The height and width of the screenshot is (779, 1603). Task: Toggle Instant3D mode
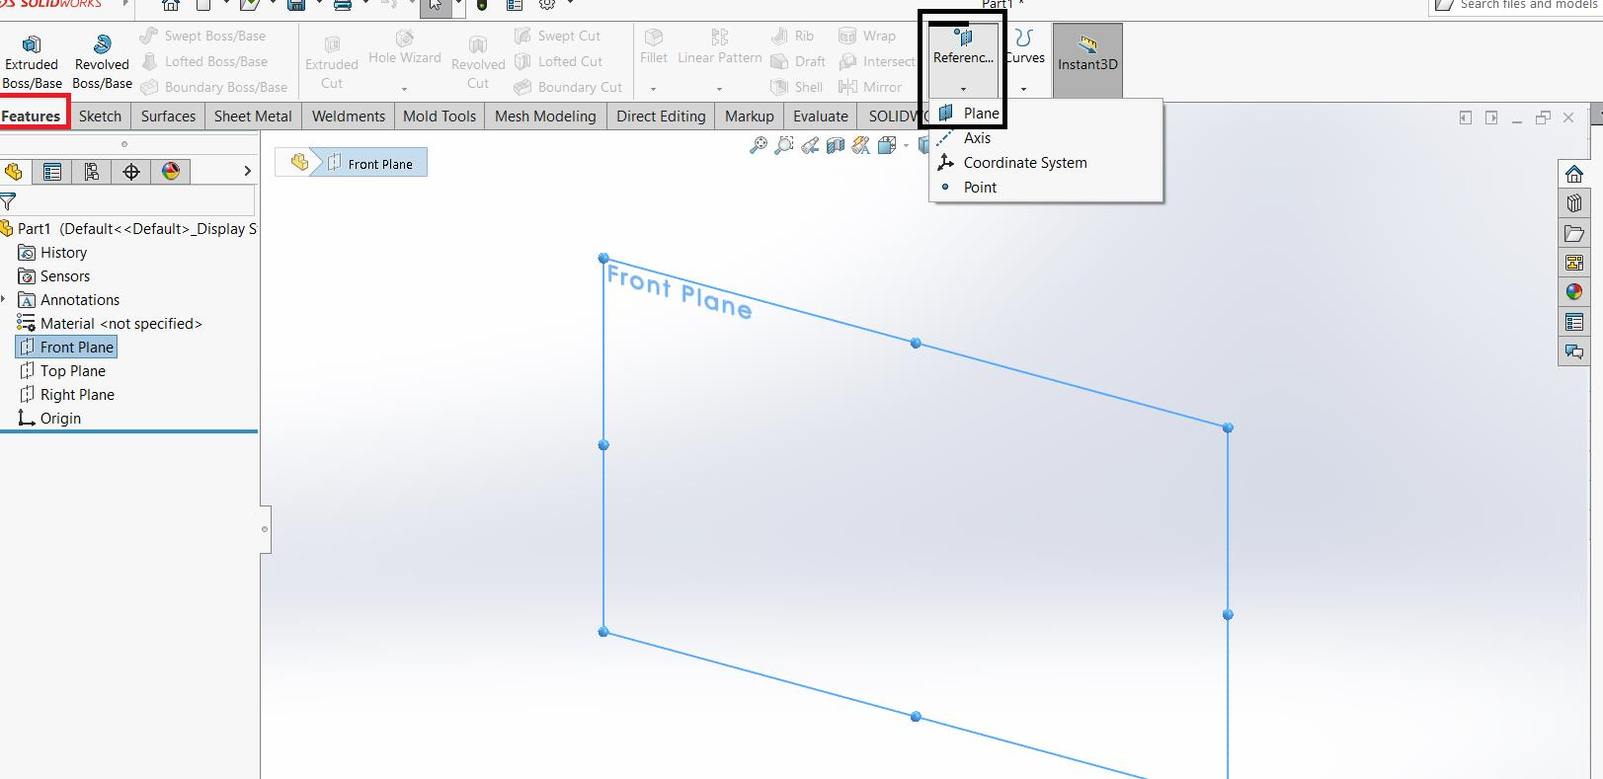tap(1087, 56)
